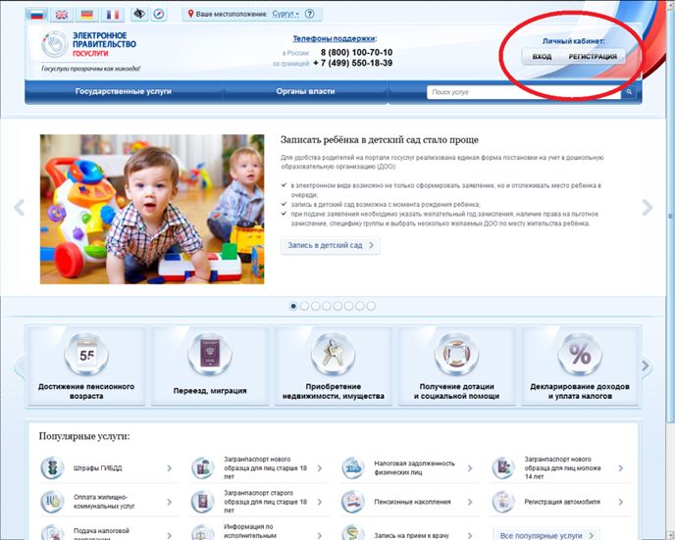Open Приобретение недвижимости keys icon
This screenshot has width=675, height=540.
(x=333, y=354)
